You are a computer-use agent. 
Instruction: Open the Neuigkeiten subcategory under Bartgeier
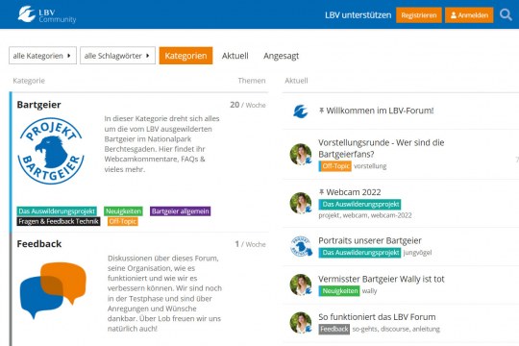pyautogui.click(x=123, y=211)
